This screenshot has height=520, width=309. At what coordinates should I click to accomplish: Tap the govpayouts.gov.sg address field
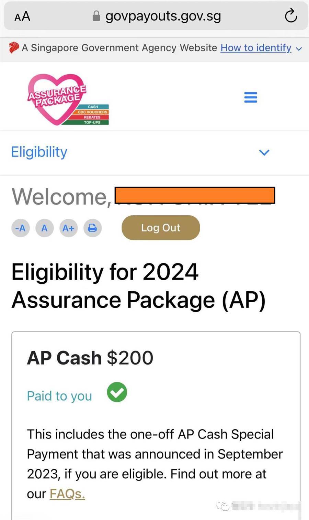[163, 16]
